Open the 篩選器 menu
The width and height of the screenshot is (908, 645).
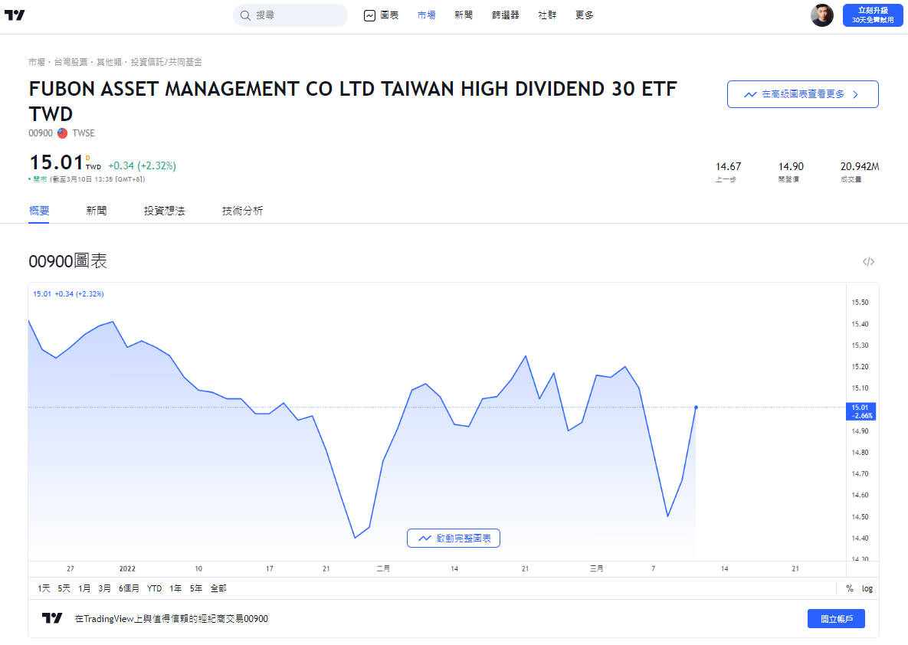[505, 15]
